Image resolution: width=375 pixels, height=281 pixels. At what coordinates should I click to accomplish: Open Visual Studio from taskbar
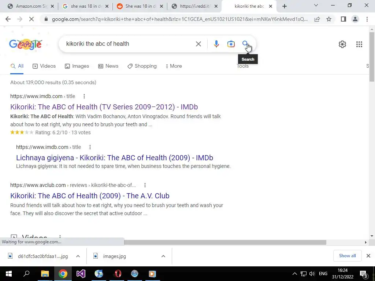81,274
